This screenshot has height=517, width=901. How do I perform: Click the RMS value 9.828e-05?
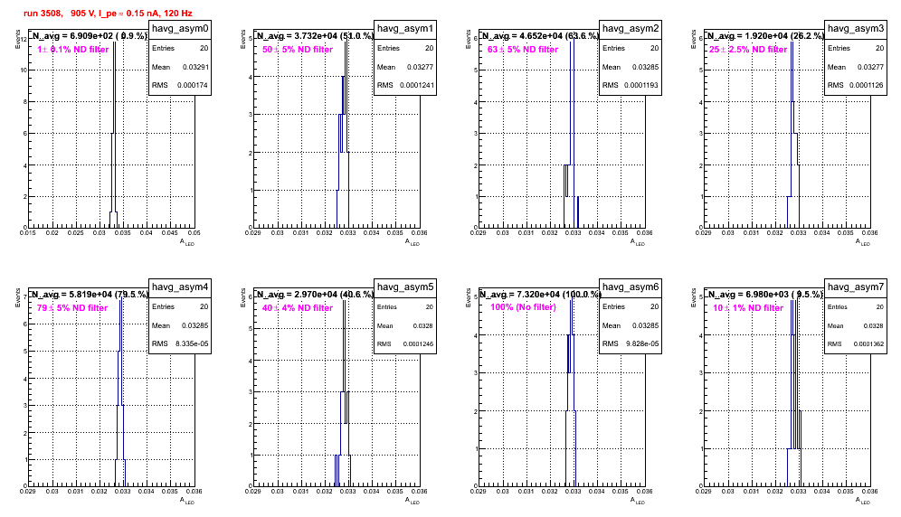pyautogui.click(x=643, y=343)
